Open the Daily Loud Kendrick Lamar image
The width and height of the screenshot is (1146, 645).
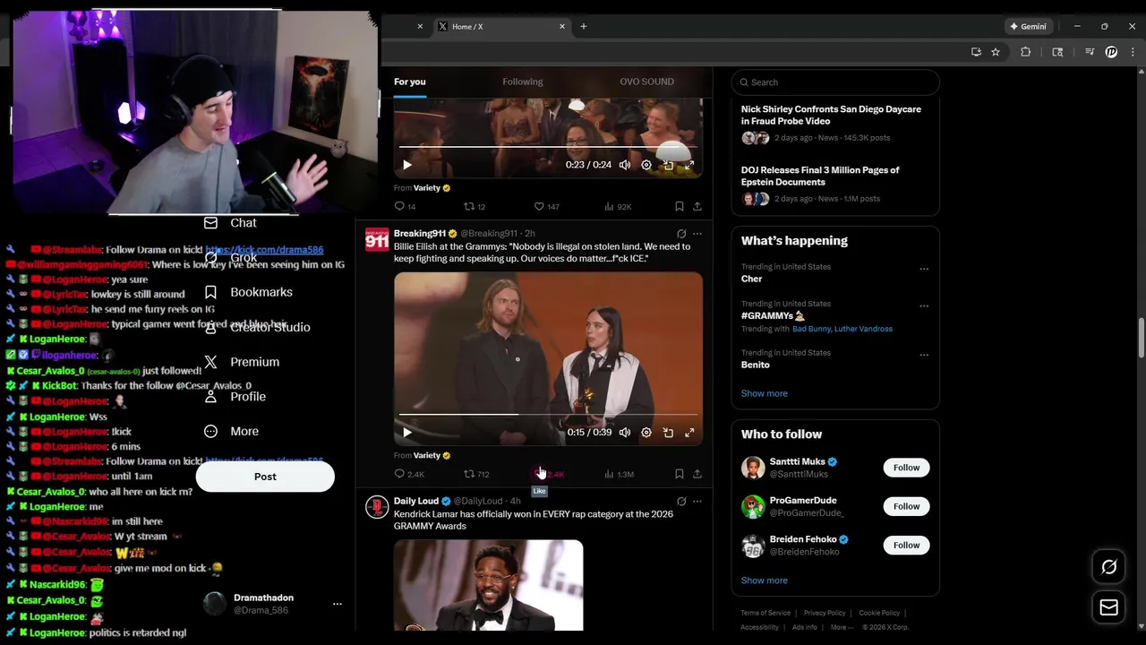489,585
